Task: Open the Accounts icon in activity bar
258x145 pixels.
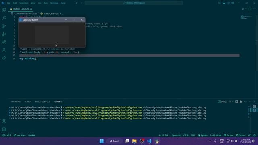Action: point(4,121)
